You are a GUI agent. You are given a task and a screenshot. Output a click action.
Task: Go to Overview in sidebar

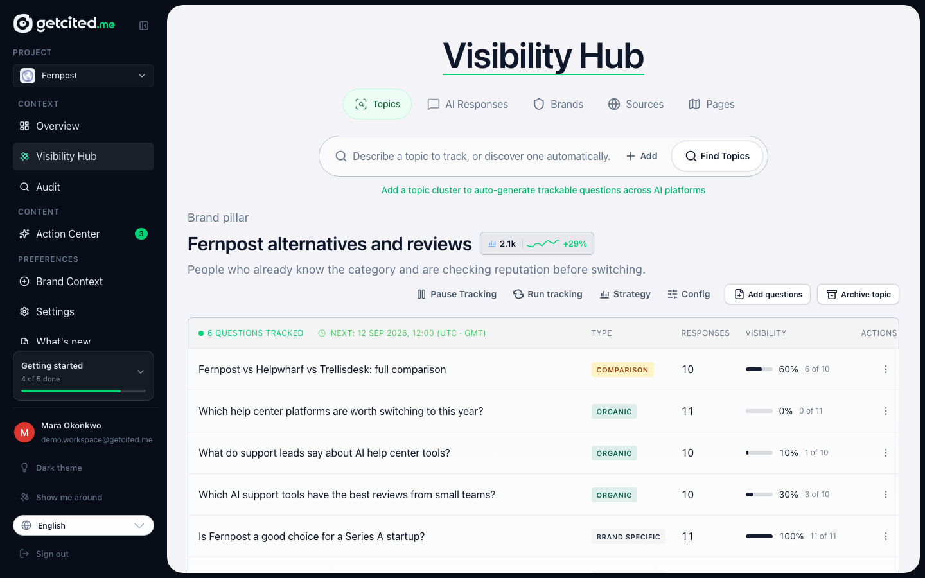tap(84, 127)
